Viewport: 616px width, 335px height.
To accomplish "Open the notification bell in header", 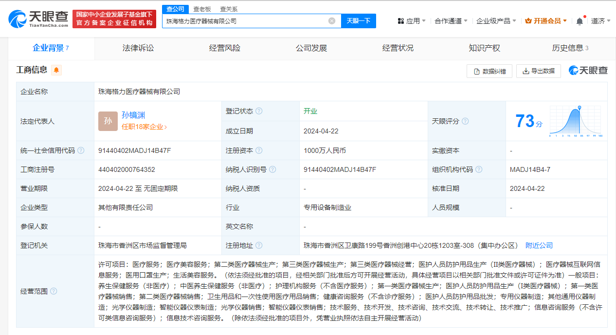I will (580, 21).
